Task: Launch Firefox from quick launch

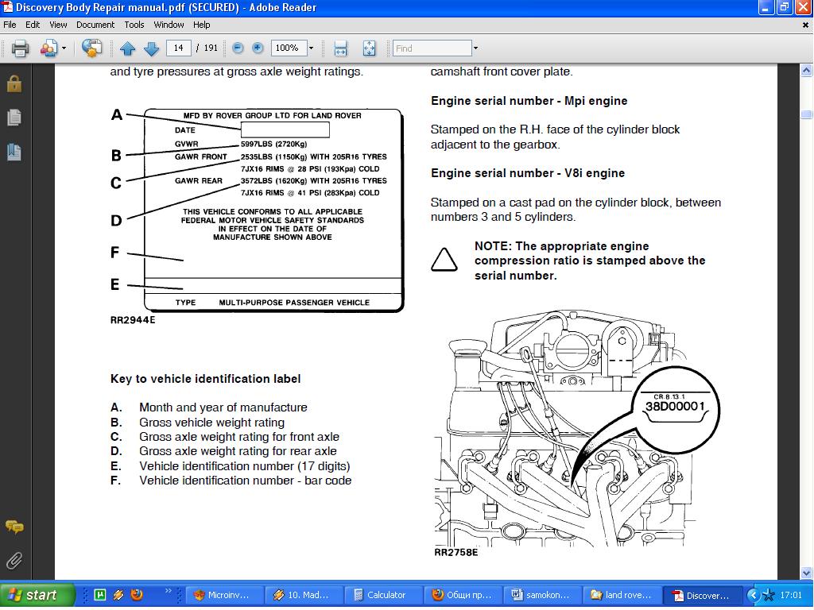Action: coord(137,595)
